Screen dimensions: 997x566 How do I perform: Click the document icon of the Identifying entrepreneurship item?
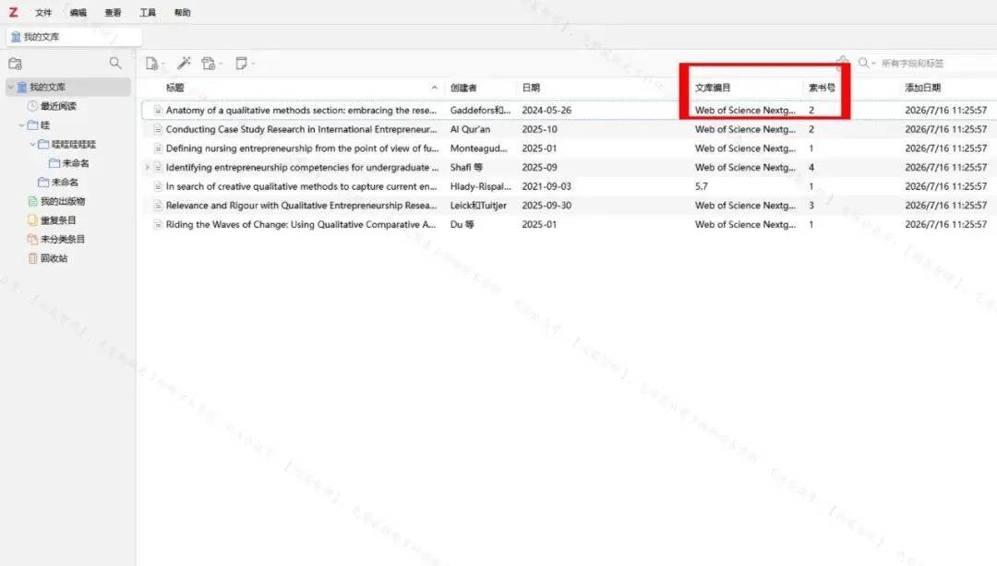[x=158, y=167]
